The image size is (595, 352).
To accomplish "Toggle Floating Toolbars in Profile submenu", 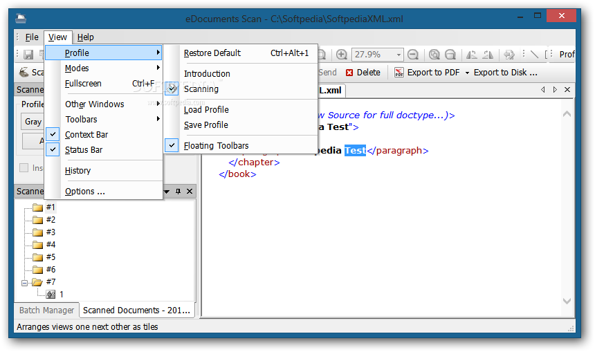I will point(241,146).
